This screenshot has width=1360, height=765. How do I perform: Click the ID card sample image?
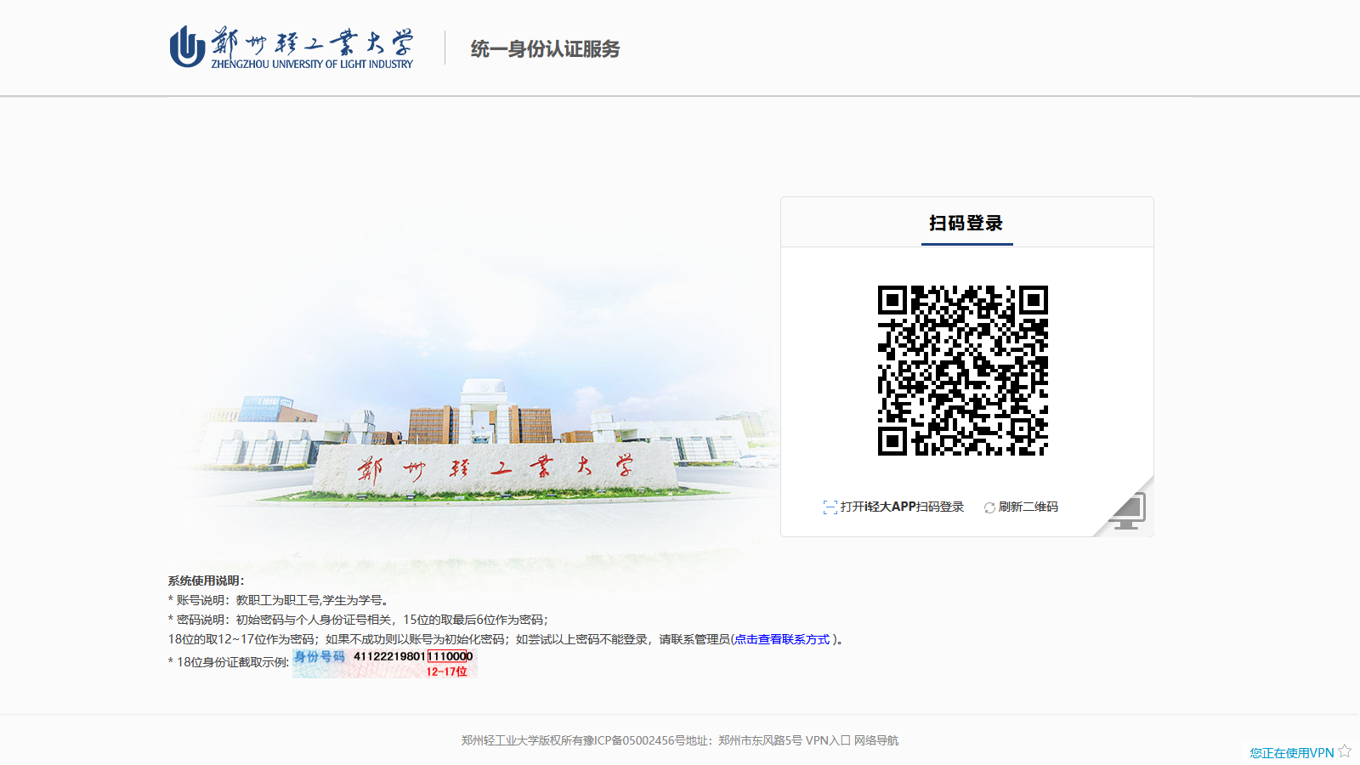[384, 664]
